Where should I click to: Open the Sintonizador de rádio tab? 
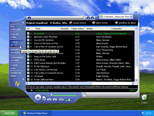17,59
